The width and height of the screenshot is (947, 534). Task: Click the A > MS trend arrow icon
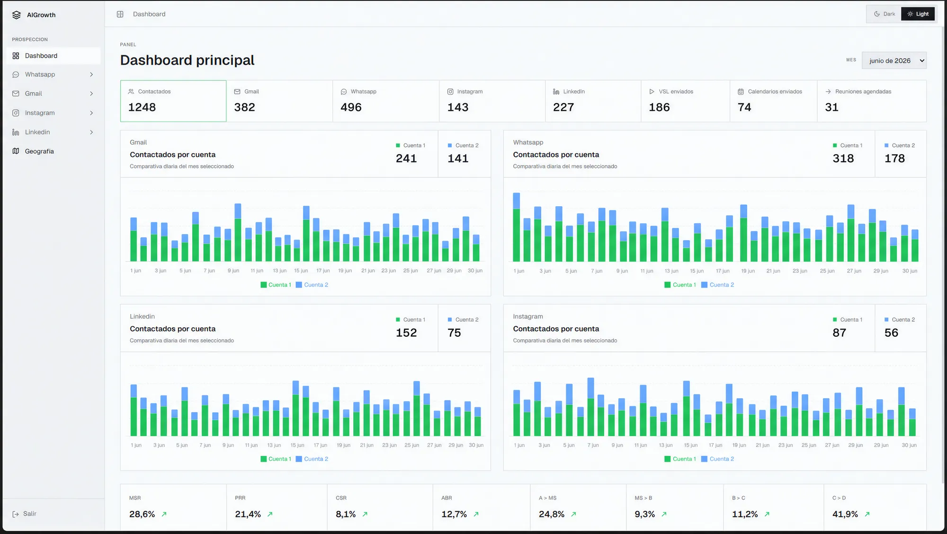pyautogui.click(x=573, y=514)
